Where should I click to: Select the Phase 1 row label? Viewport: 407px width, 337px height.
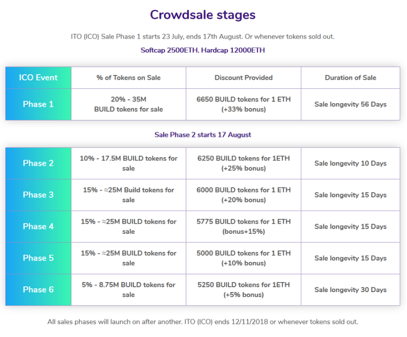point(38,104)
